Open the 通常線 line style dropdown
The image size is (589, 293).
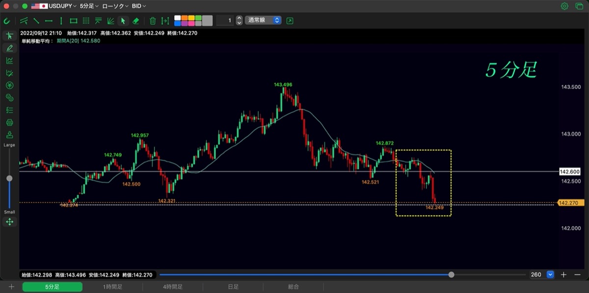tap(263, 21)
